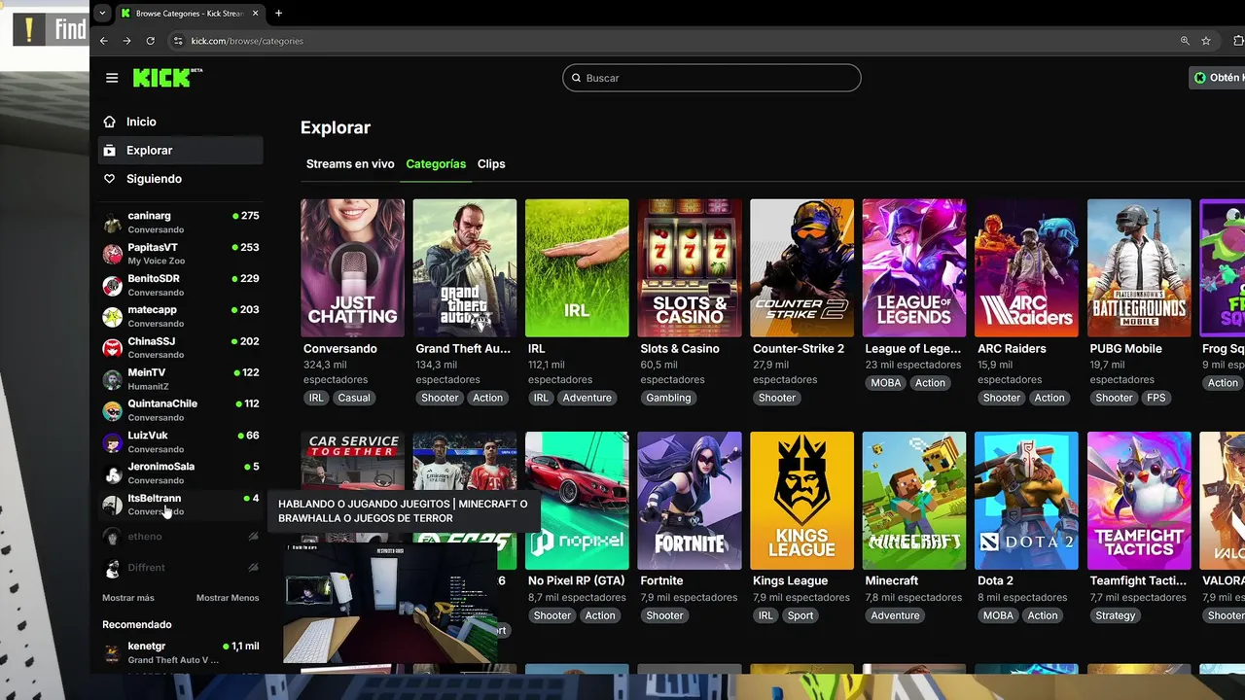Go to Inicio in the sidebar
1245x700 pixels.
click(x=181, y=122)
